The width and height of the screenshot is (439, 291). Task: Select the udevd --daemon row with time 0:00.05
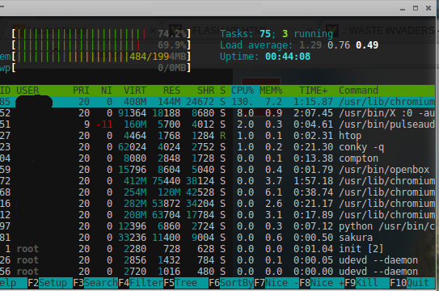(x=217, y=260)
